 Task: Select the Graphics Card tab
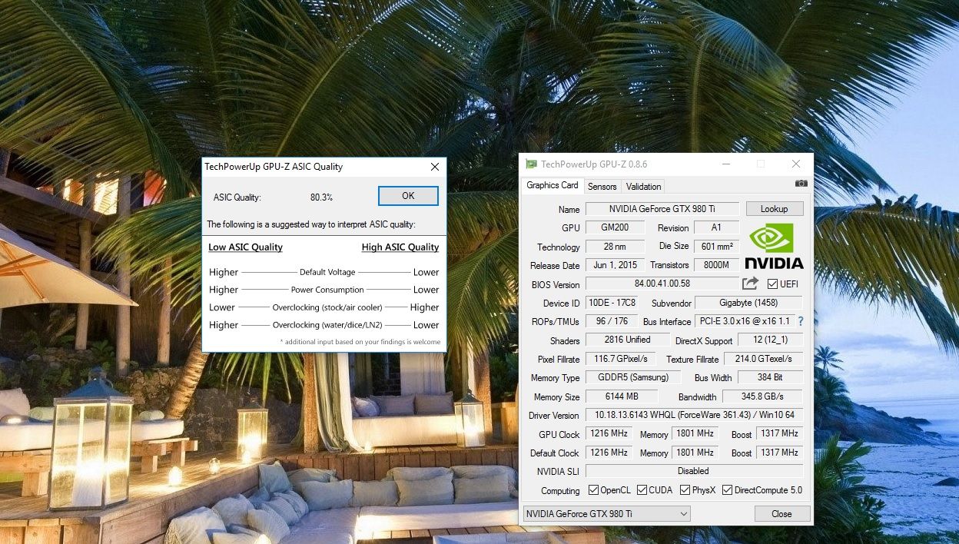(x=552, y=185)
